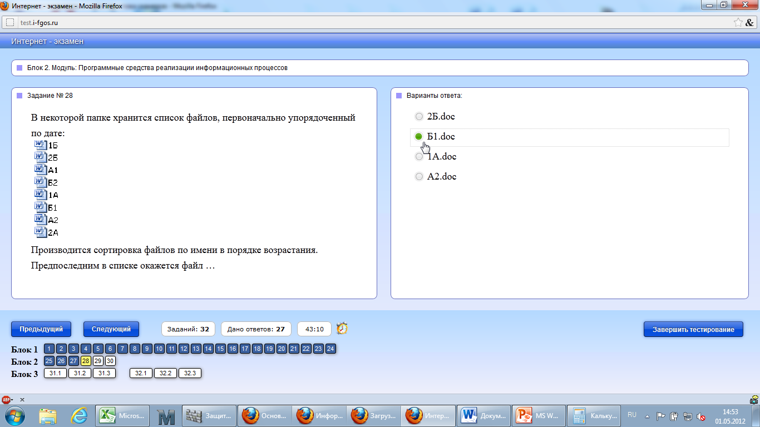
Task: Open question 26 in Блок 2
Action: 62,361
